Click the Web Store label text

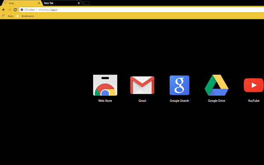105,101
